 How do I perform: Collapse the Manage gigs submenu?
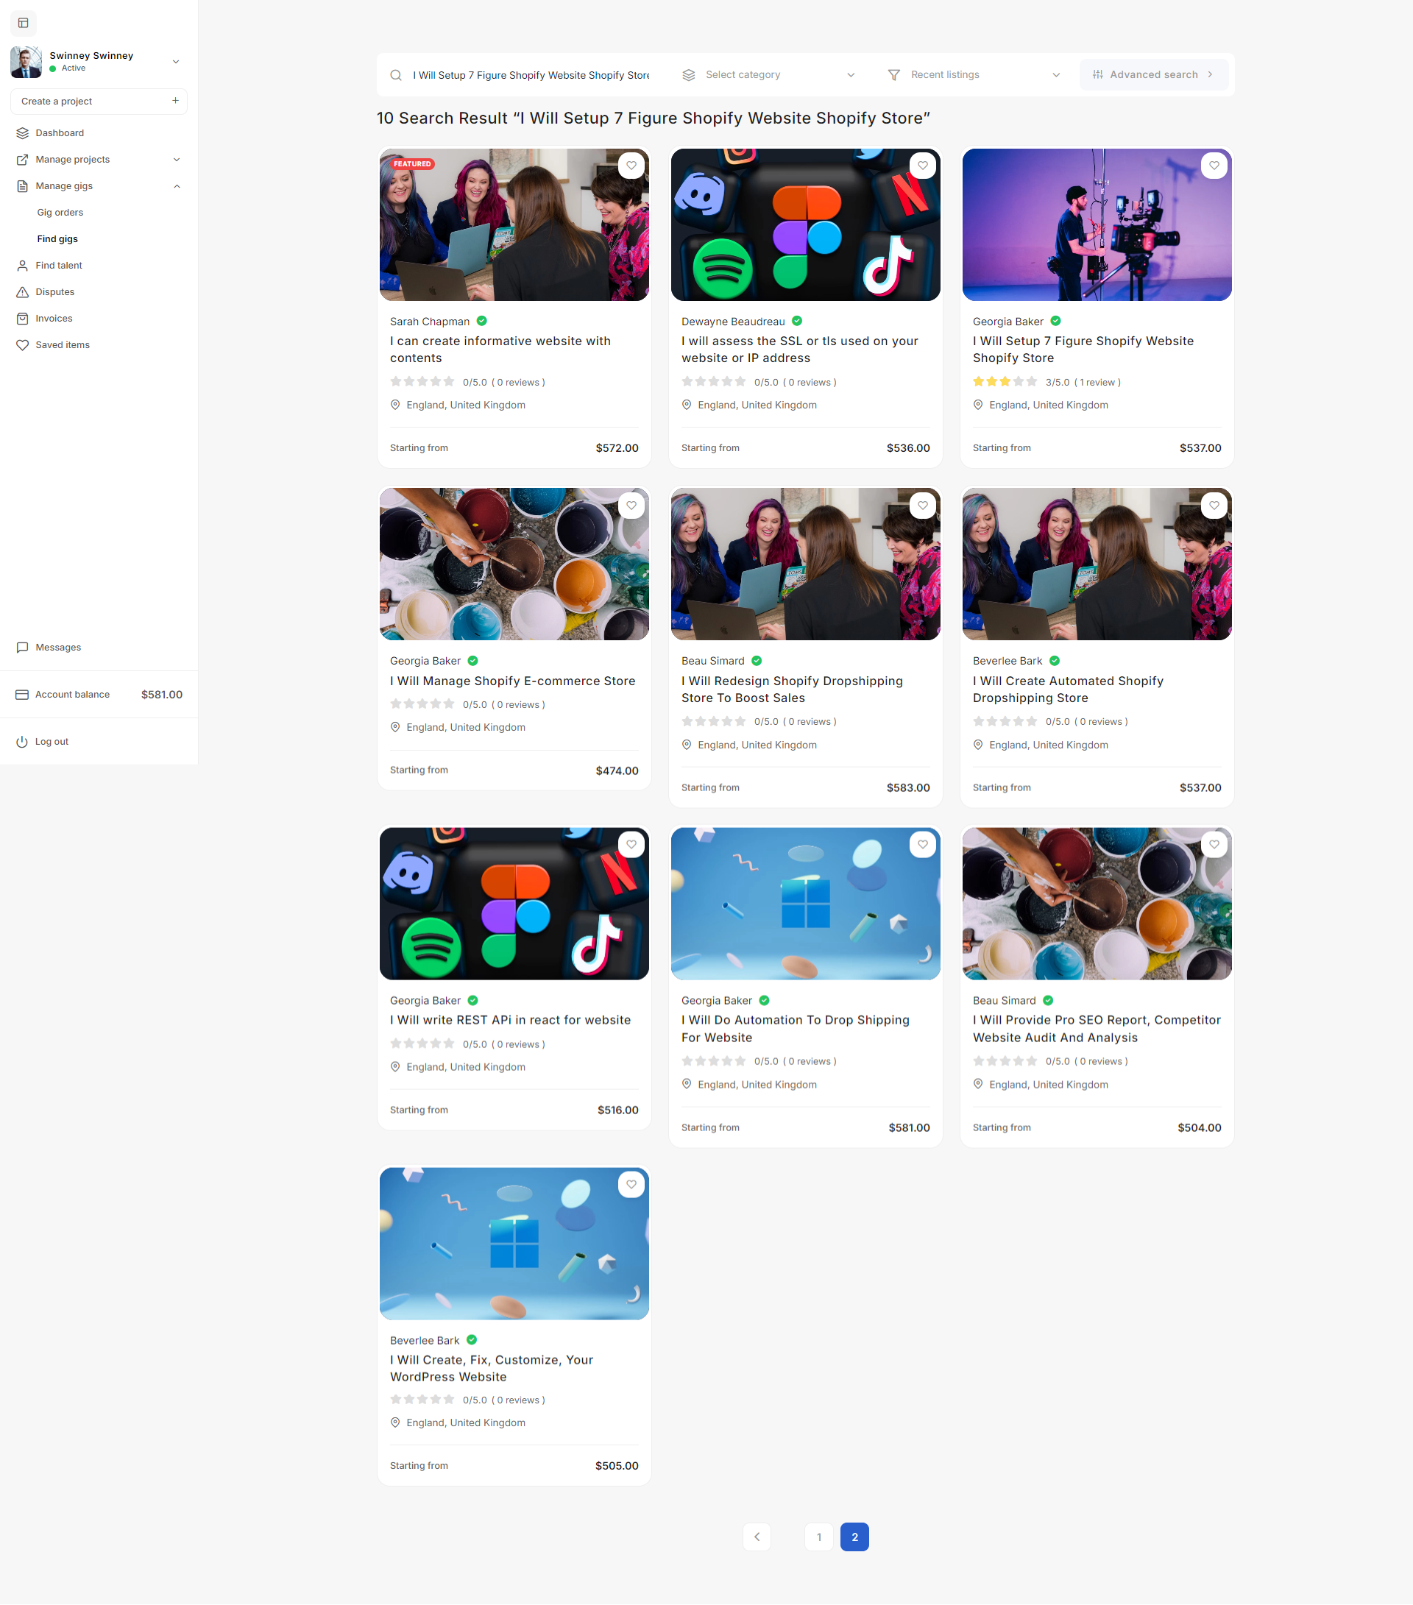click(x=177, y=186)
